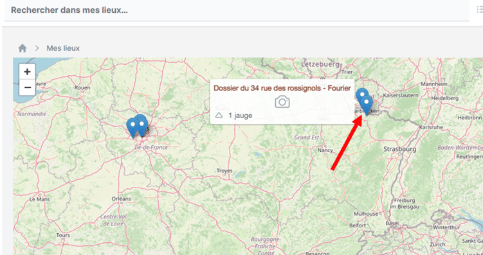Click the '1 jauge' label in the popup
The width and height of the screenshot is (483, 255).
[241, 116]
